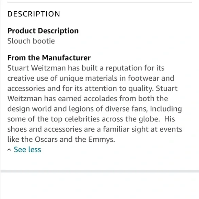This screenshot has height=199, width=199.
Task: Click the line starting design world and legions
Action: click(95, 109)
